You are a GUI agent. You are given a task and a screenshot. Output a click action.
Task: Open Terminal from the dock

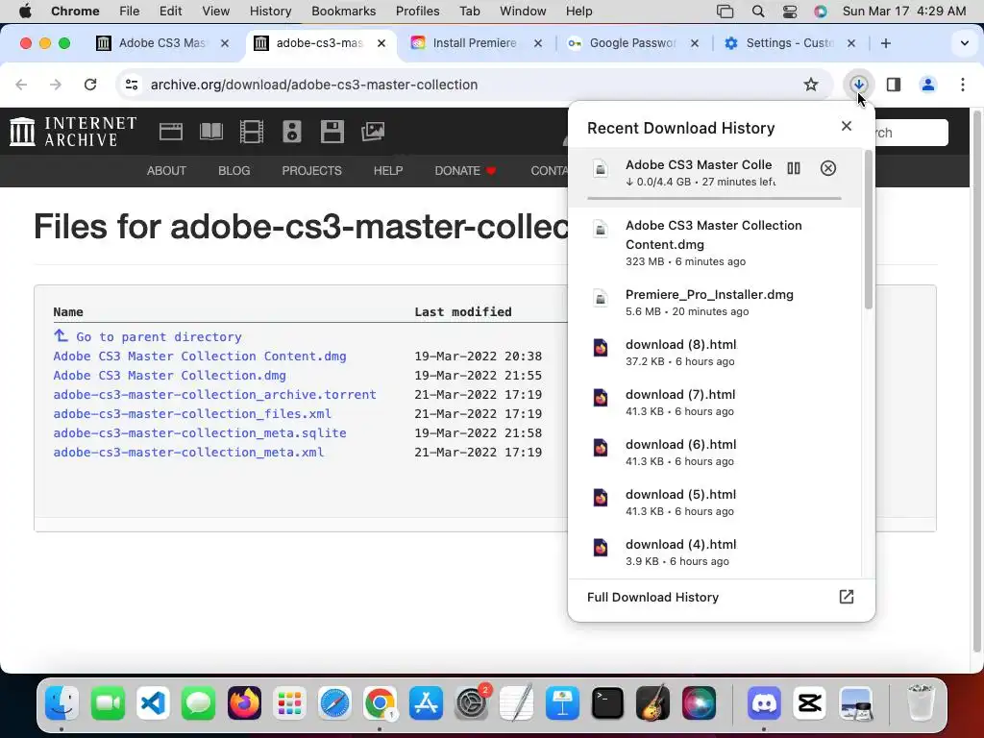tap(607, 702)
